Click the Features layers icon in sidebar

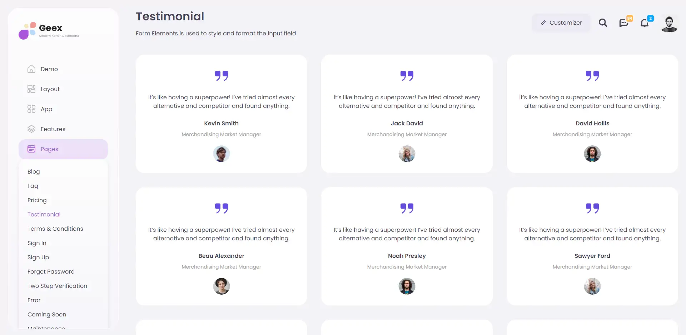click(31, 129)
